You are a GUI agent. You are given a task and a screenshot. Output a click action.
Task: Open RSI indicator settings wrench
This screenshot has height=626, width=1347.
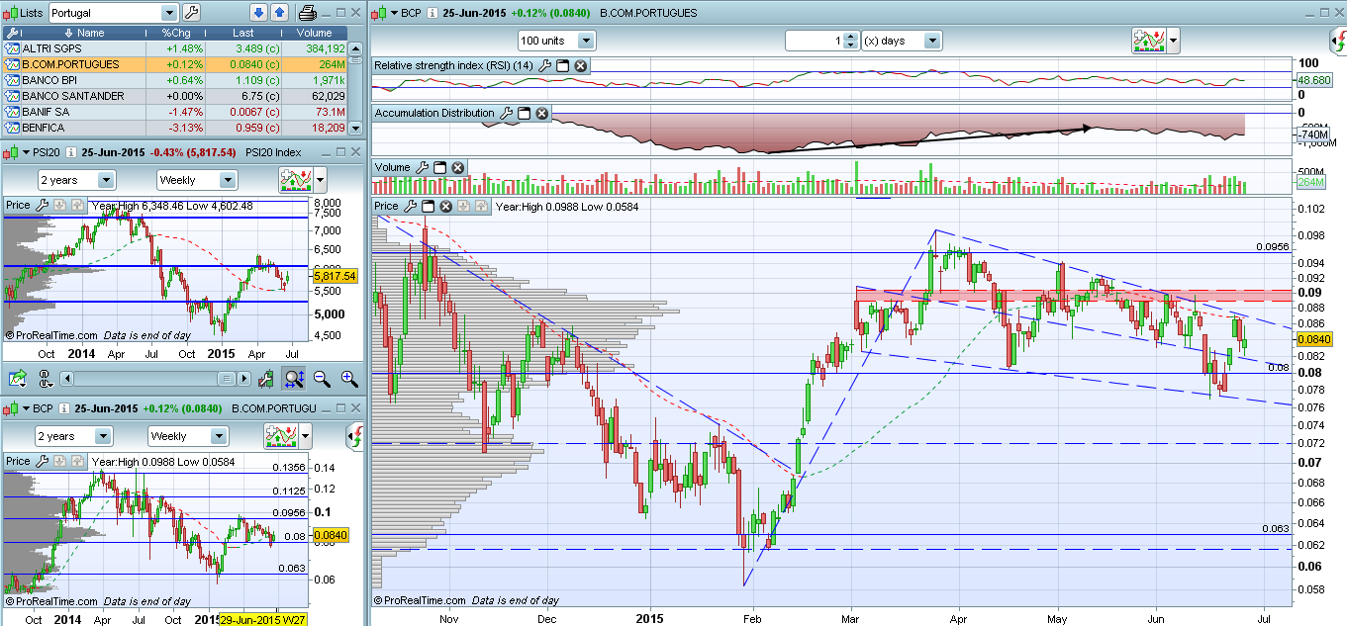point(544,65)
